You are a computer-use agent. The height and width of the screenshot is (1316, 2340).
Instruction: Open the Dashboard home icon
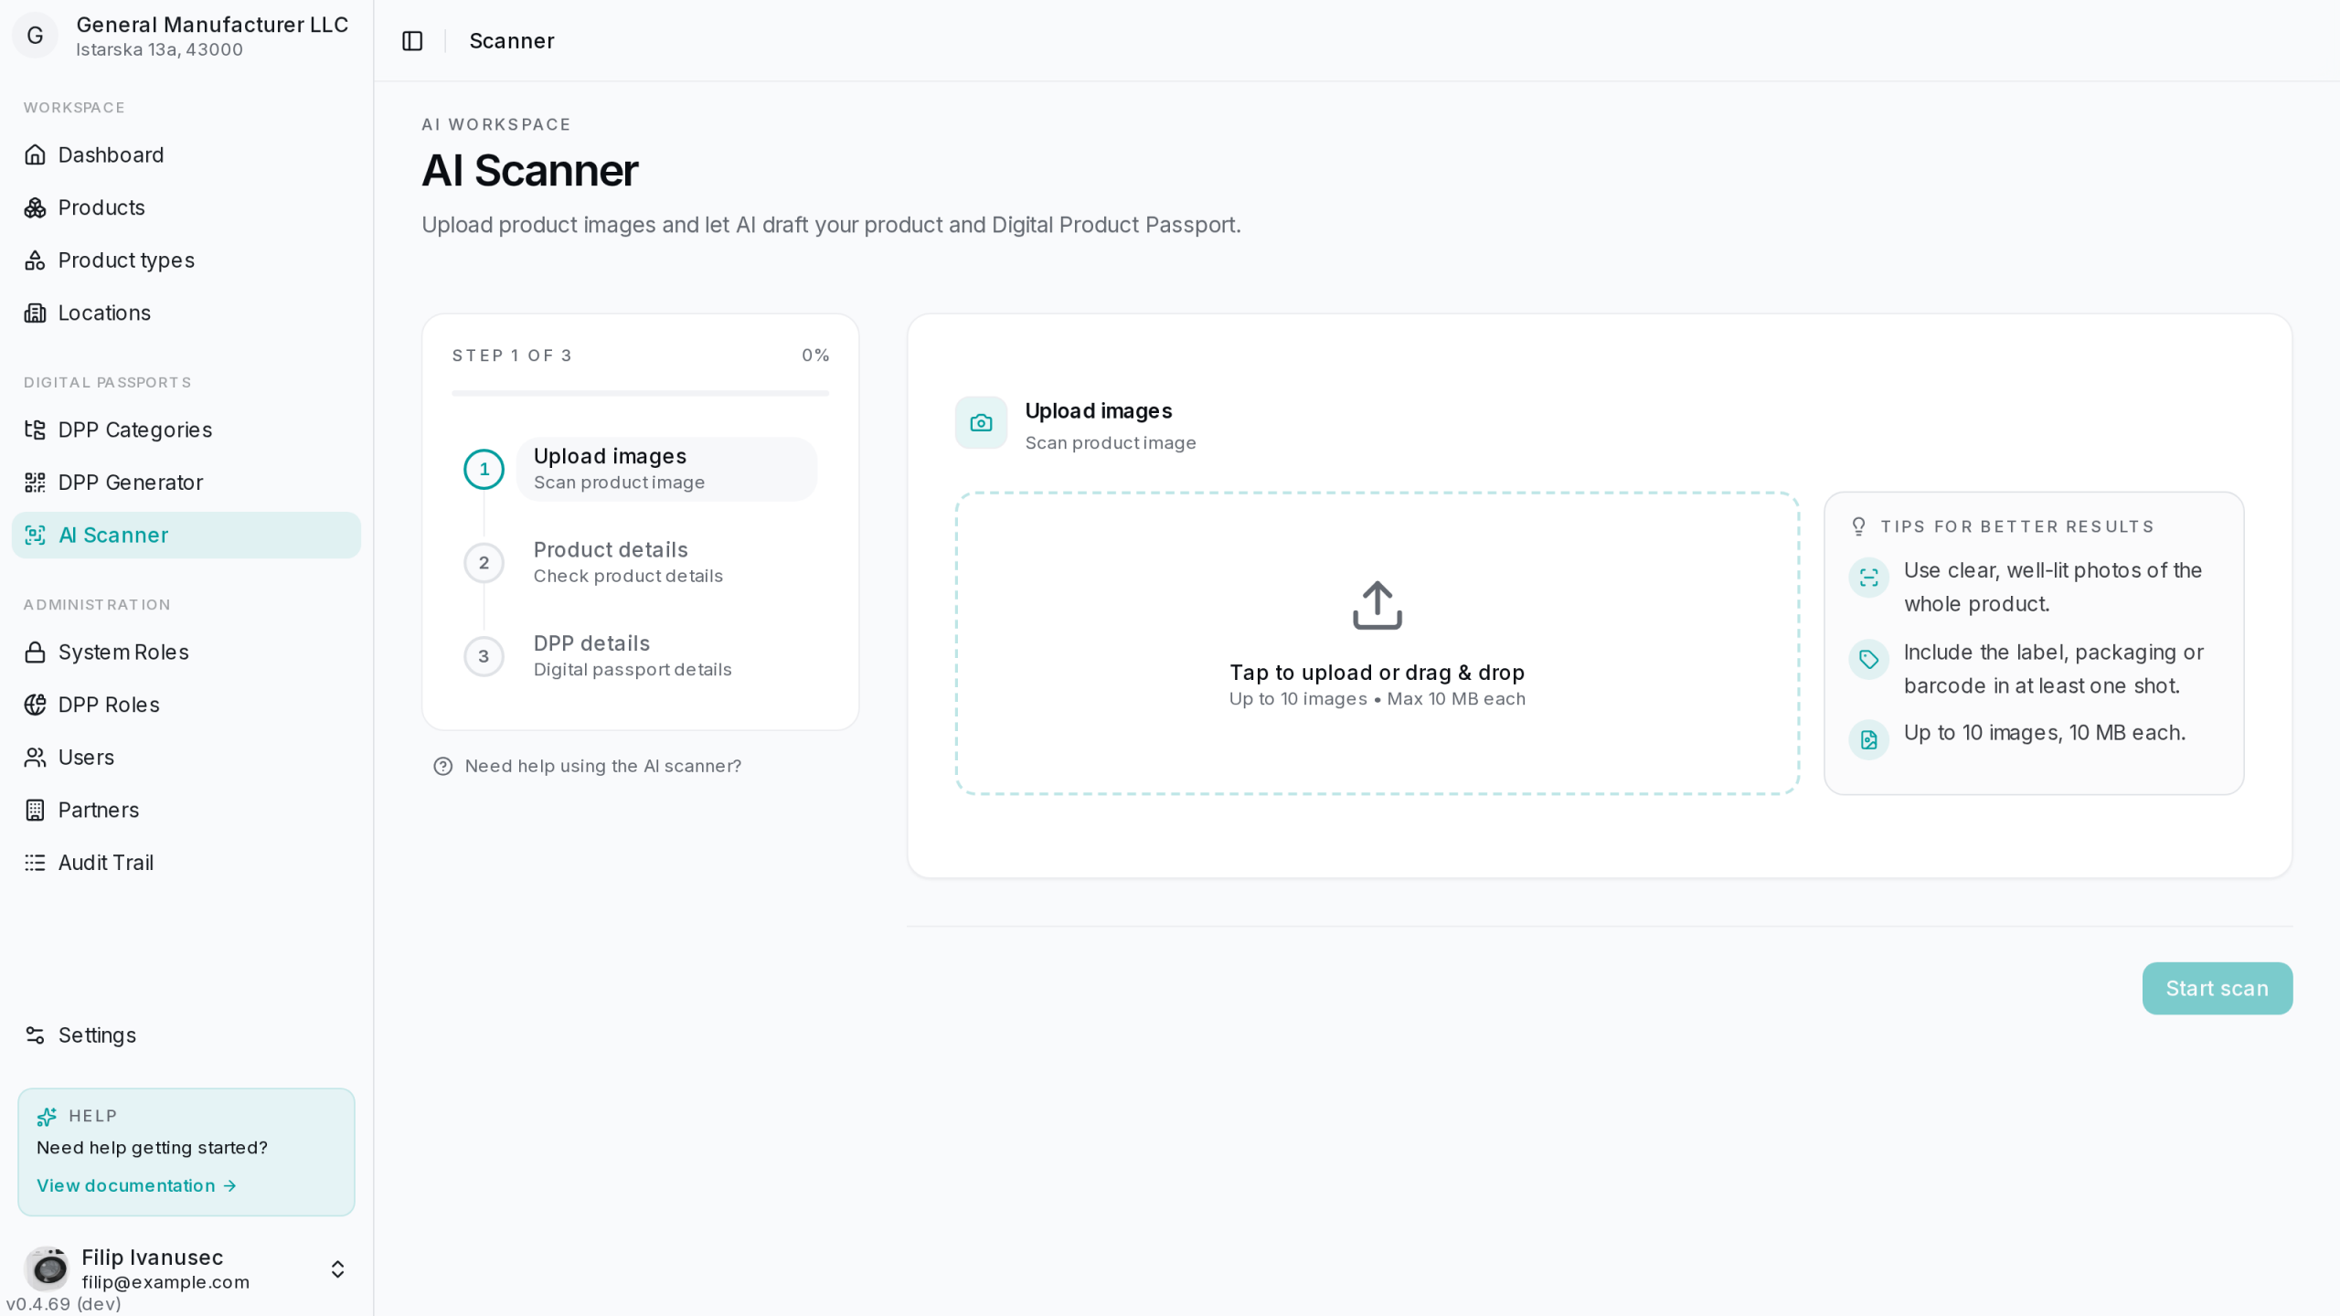[x=35, y=155]
